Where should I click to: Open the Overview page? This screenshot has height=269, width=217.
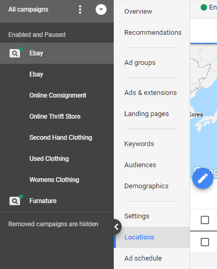coord(138,12)
